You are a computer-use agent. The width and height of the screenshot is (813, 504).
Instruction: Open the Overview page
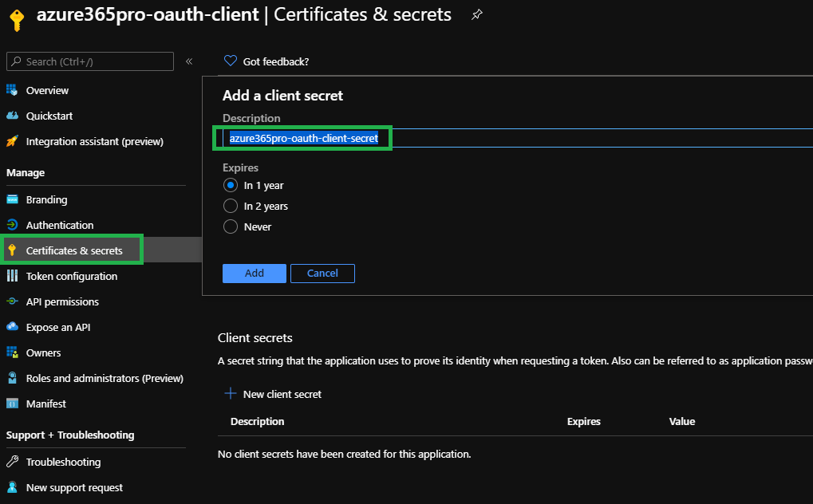coord(47,90)
